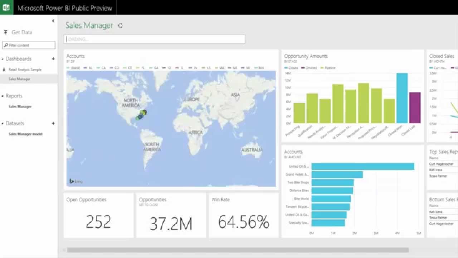Click the Two Bike Shops account bar
This screenshot has width=458, height=258.
pos(333,183)
